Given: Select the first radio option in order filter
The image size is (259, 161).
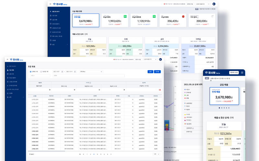Looking at the screenshot, I should coord(31,72).
